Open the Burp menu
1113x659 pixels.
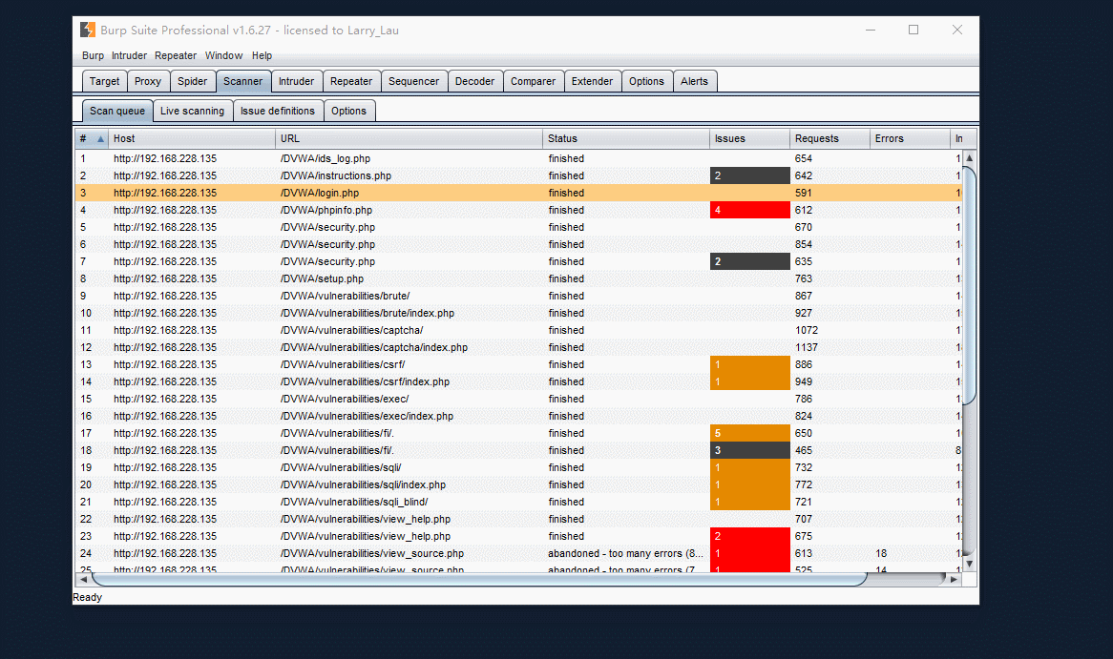pyautogui.click(x=93, y=55)
